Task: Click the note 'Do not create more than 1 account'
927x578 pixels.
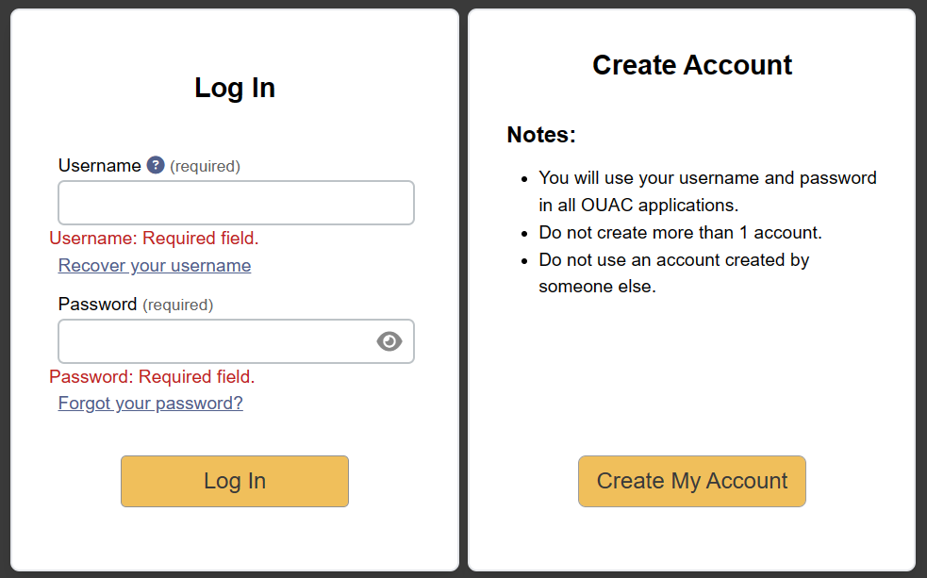Action: pos(680,233)
